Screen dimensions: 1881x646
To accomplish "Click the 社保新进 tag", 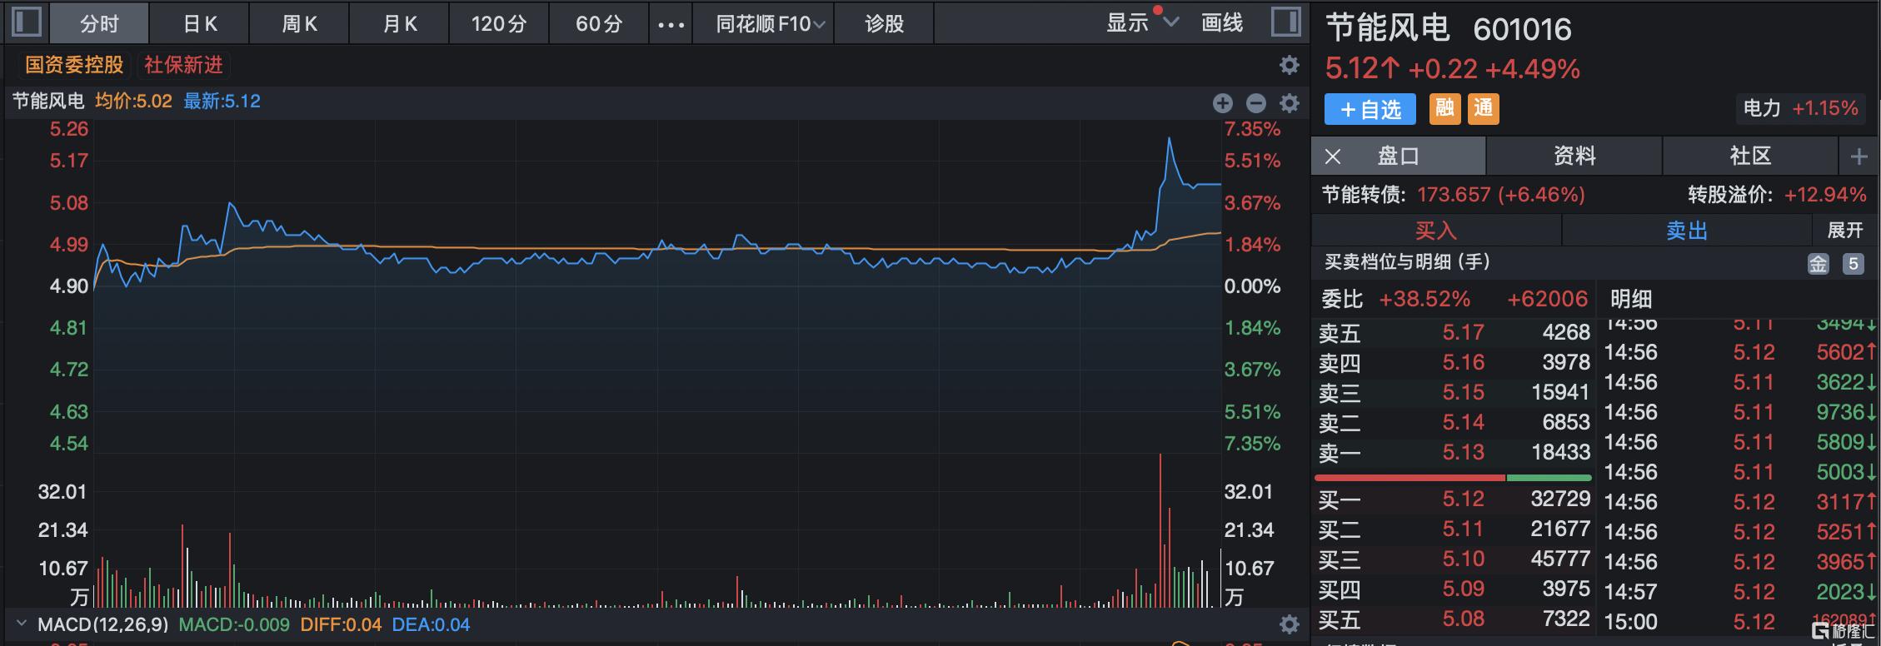I will coord(183,65).
